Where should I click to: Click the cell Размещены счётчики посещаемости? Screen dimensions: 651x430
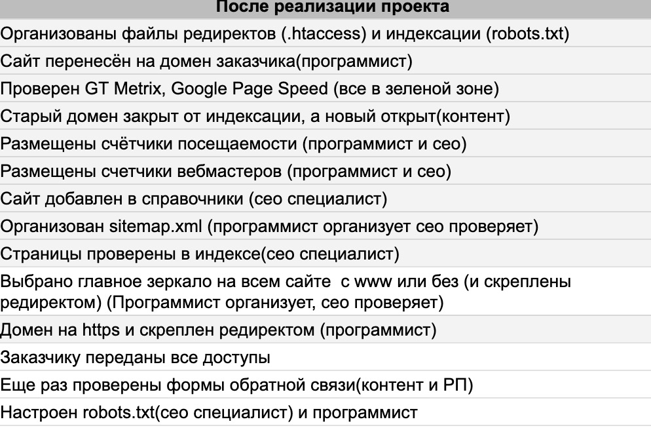233,144
